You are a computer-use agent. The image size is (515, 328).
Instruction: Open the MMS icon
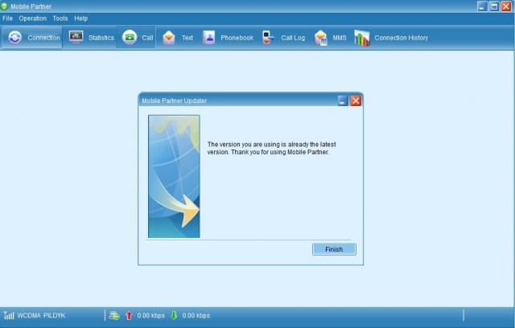[321, 38]
